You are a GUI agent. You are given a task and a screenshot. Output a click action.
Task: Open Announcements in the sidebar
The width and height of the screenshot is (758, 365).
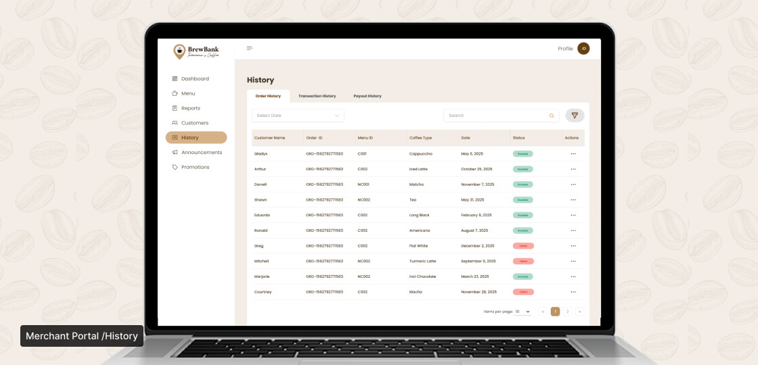[x=202, y=153]
